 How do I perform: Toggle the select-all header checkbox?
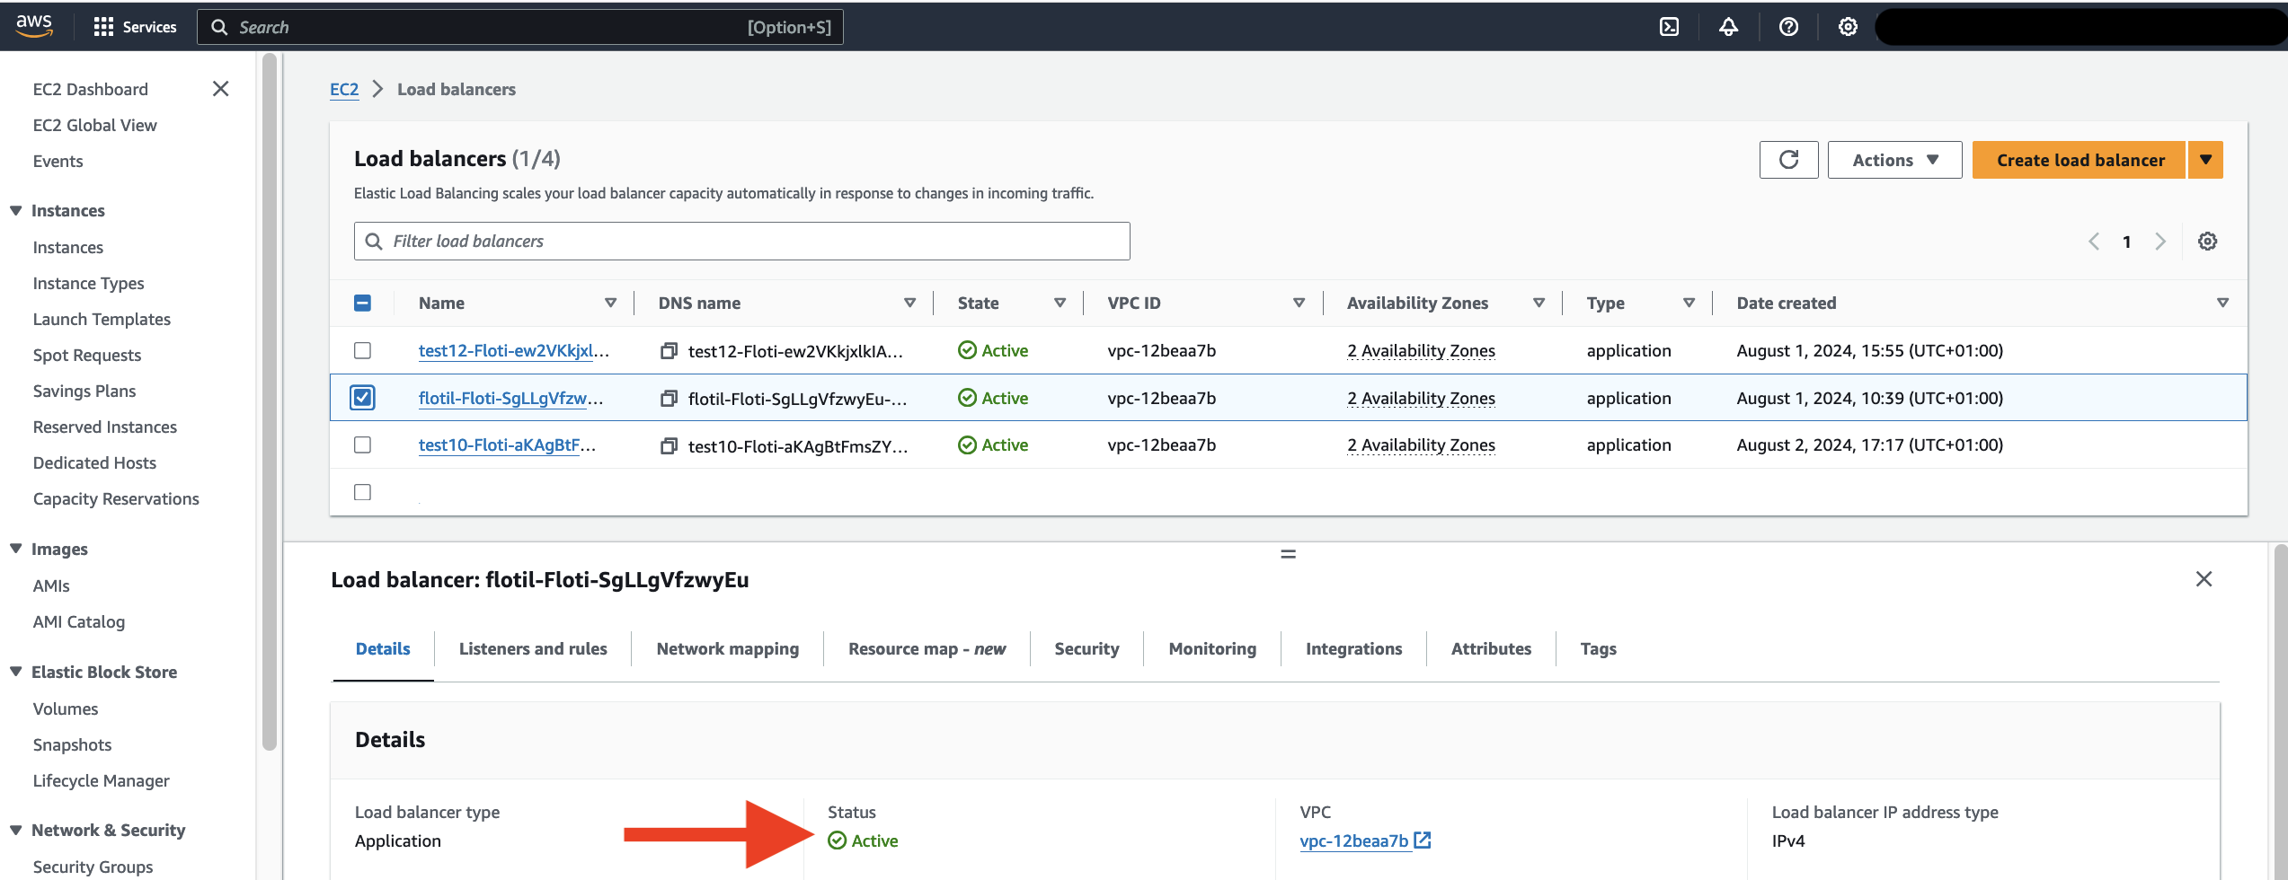[362, 303]
